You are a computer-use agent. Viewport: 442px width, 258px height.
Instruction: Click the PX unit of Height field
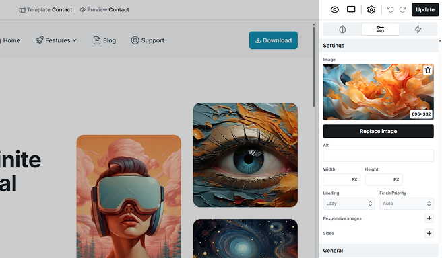pos(396,180)
